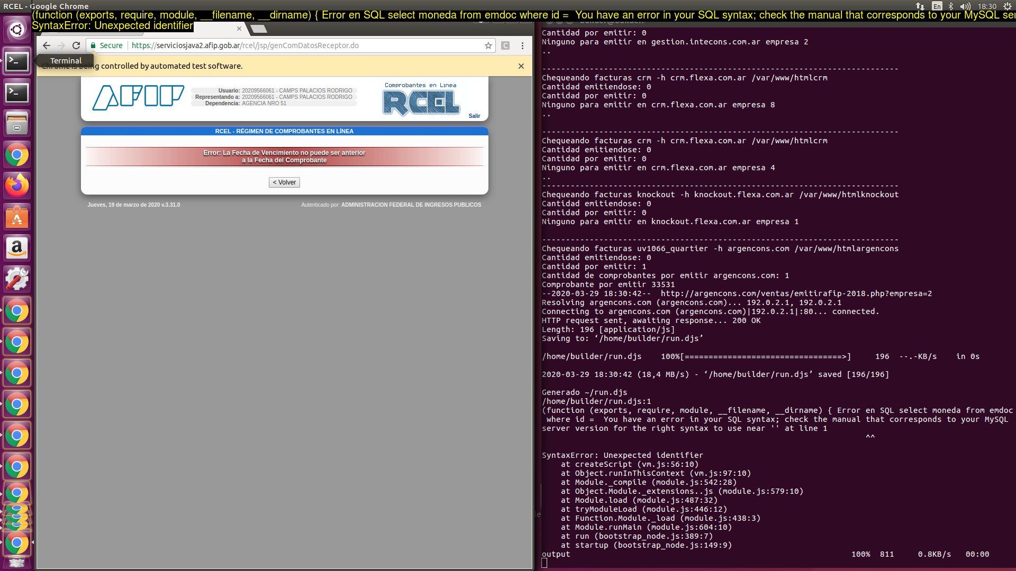Image resolution: width=1016 pixels, height=571 pixels.
Task: Click 'Length: 196 [application/js]' terminal line
Action: [609, 329]
